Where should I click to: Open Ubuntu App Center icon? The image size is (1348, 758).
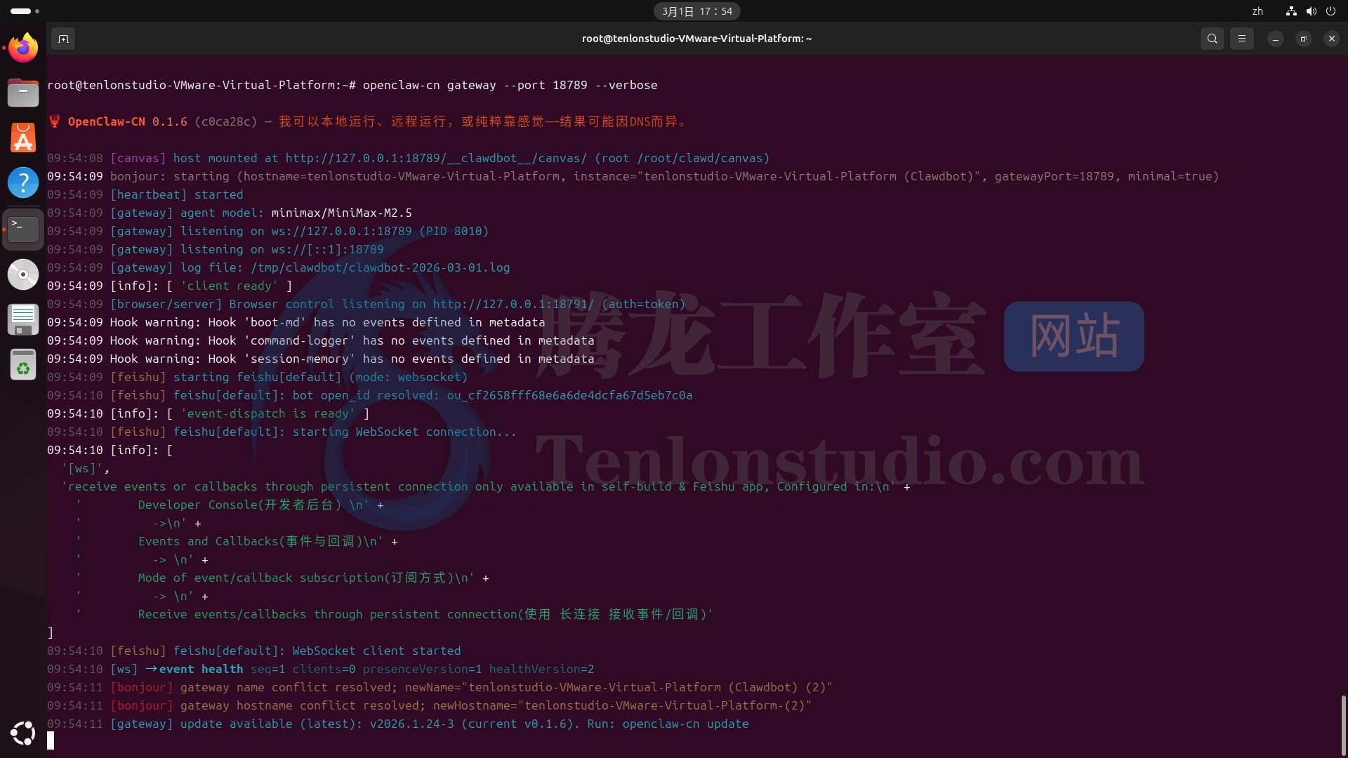(23, 138)
